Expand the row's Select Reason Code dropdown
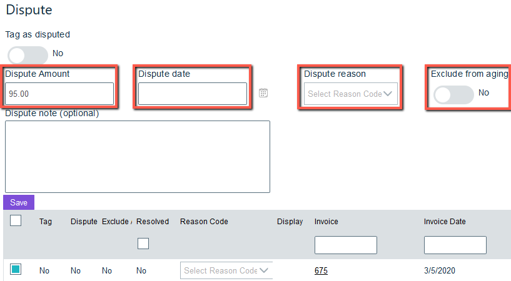Viewport: 511px width, 281px height. [x=226, y=270]
